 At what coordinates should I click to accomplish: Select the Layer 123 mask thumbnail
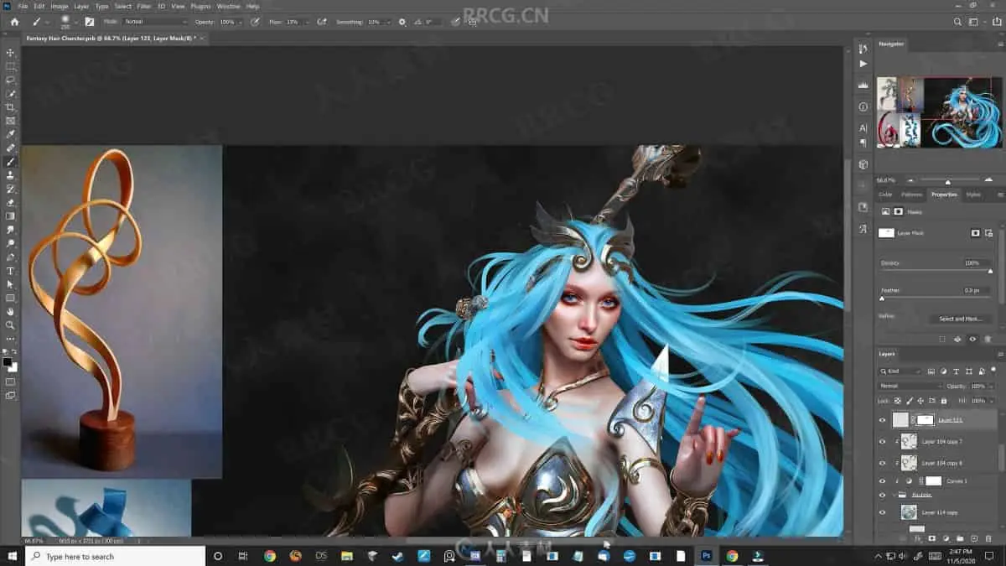tap(925, 419)
